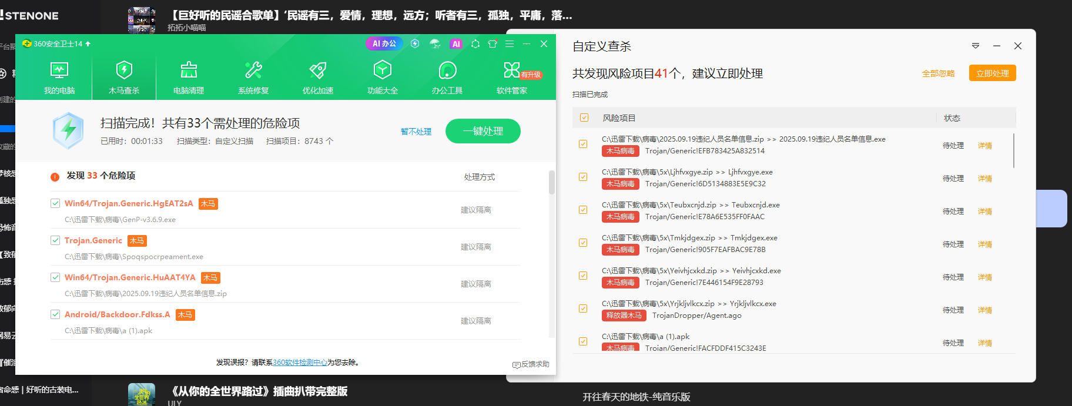Click the 自定义查杀 risk list scrollbar
The height and width of the screenshot is (406, 1072).
[1014, 150]
